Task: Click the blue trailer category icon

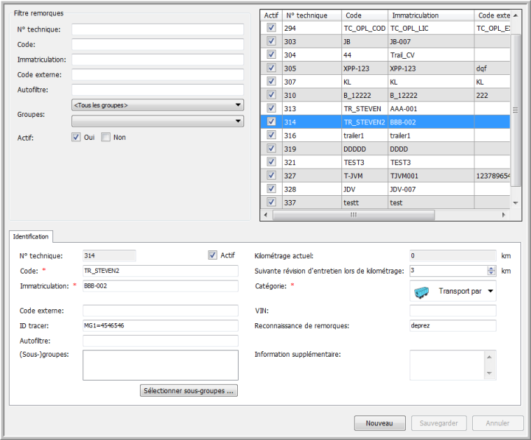Action: pyautogui.click(x=420, y=291)
